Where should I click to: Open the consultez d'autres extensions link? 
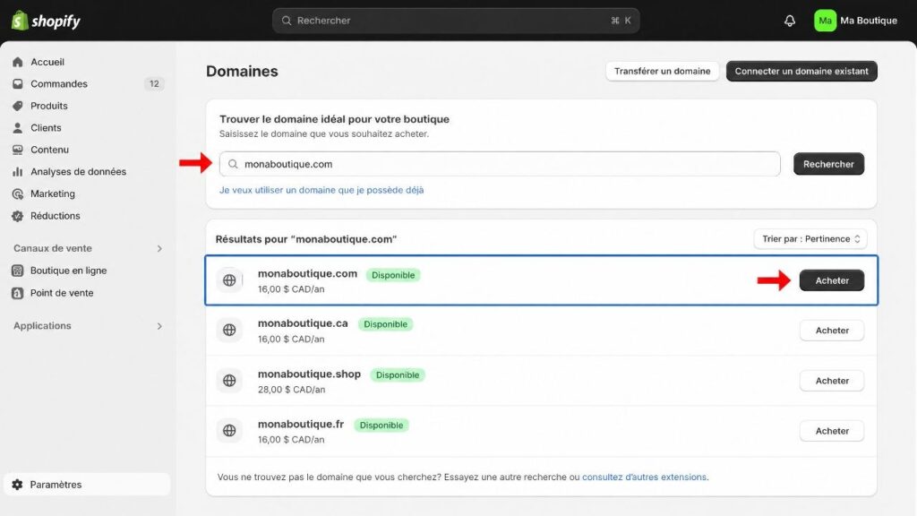(x=644, y=477)
